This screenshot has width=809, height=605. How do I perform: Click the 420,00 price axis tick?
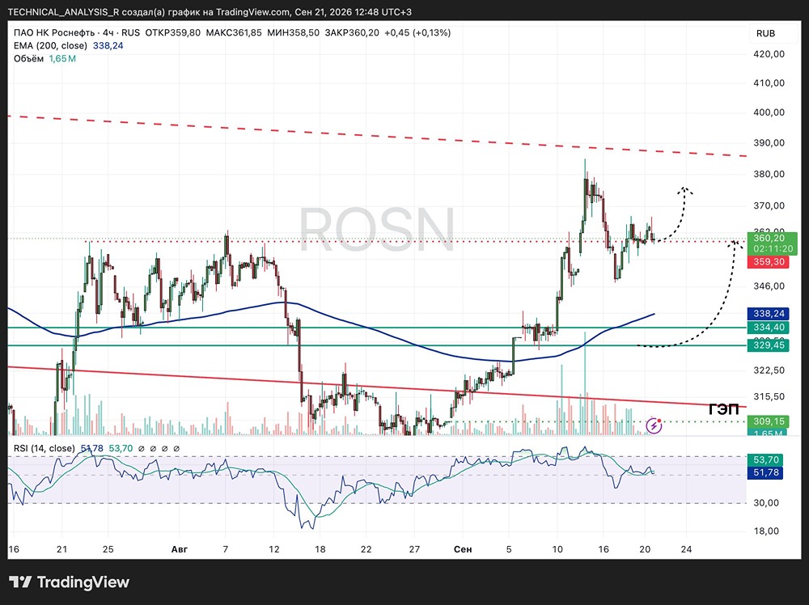pyautogui.click(x=769, y=54)
